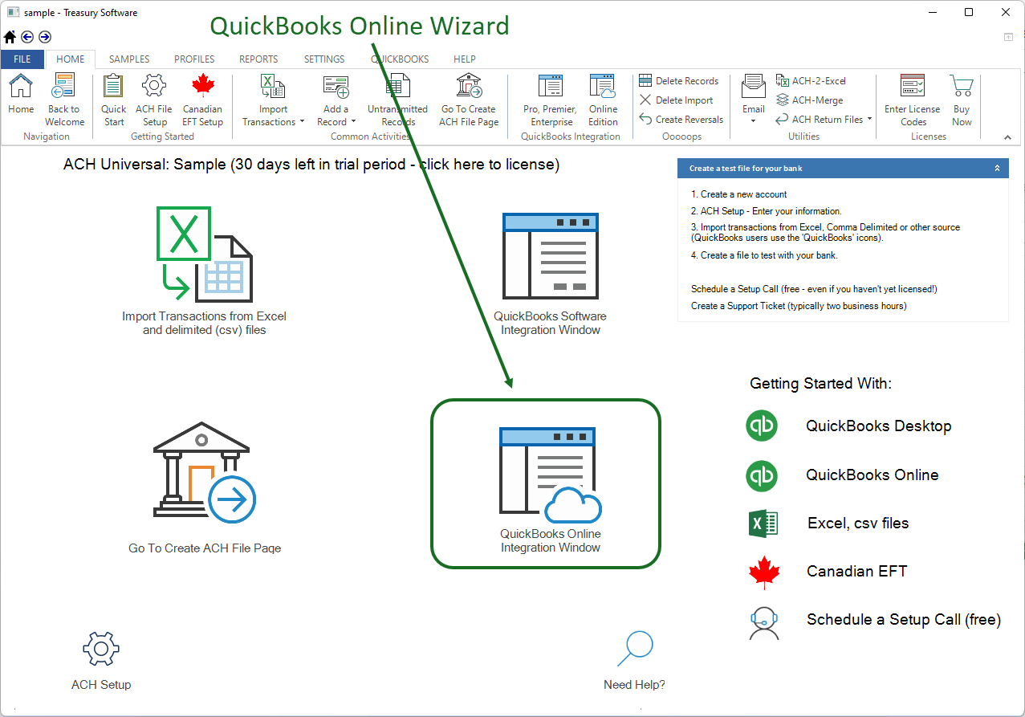Open Enter License Codes
Viewport: 1025px width, 717px height.
(913, 99)
